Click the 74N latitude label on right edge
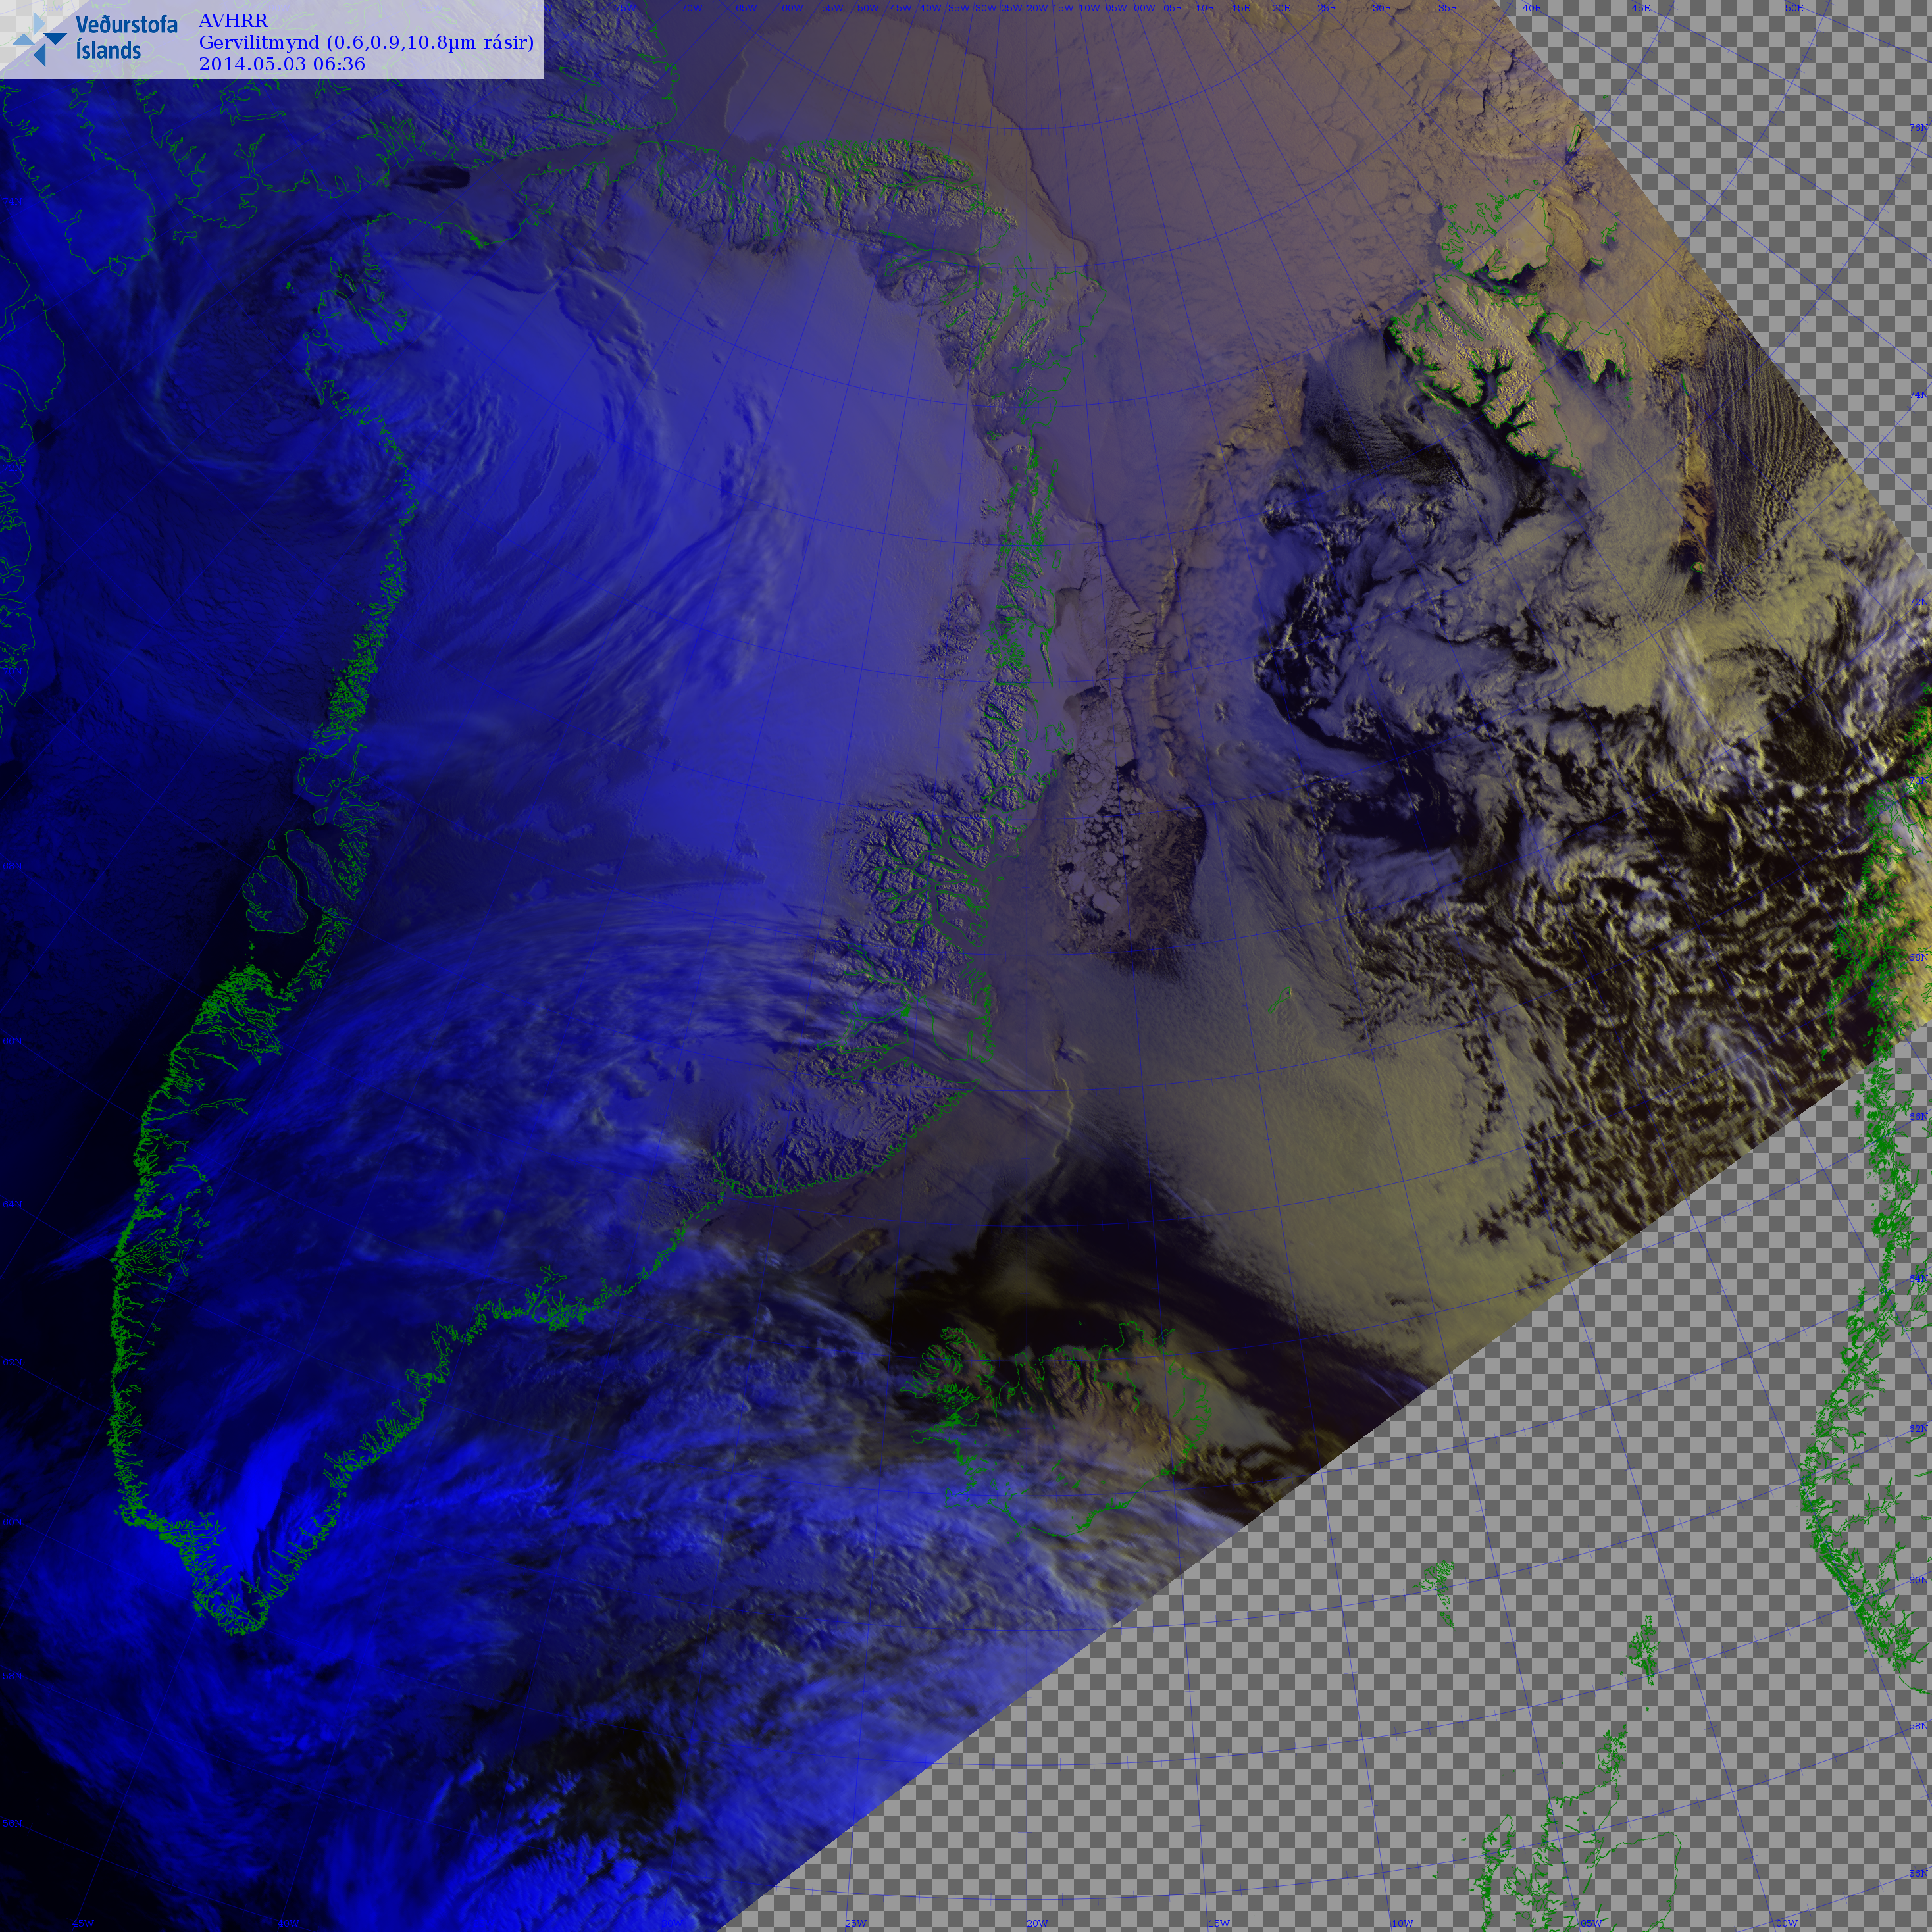Image resolution: width=1932 pixels, height=1932 pixels. click(x=1918, y=396)
